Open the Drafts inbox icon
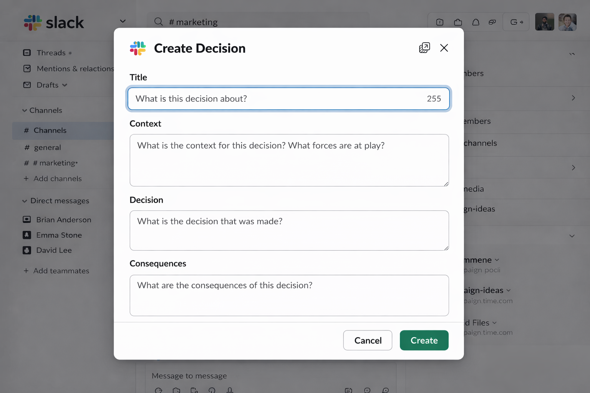 pyautogui.click(x=27, y=85)
